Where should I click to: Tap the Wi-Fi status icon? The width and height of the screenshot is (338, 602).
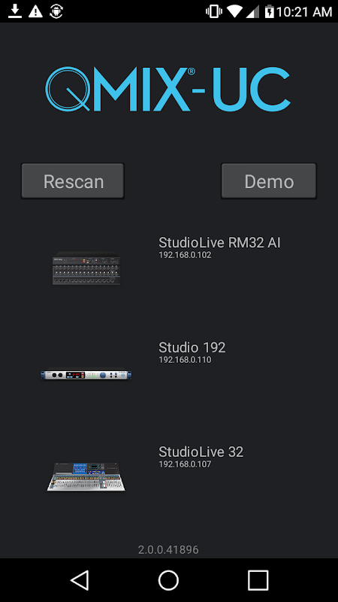[x=234, y=12]
